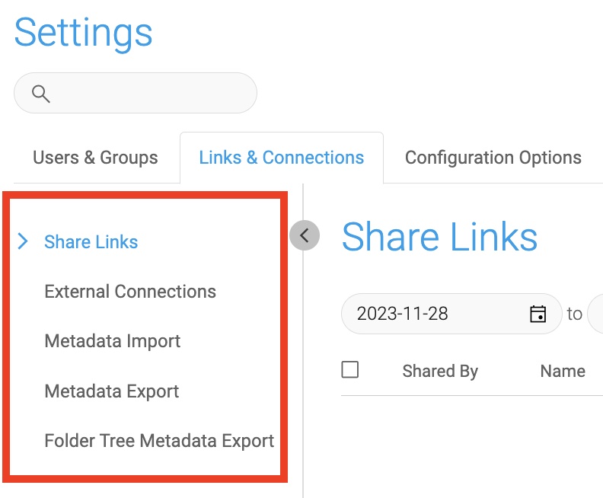
Task: Open the Links & Connections tab
Action: pyautogui.click(x=282, y=158)
